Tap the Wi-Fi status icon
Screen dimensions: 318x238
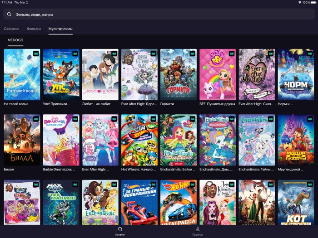click(299, 2)
